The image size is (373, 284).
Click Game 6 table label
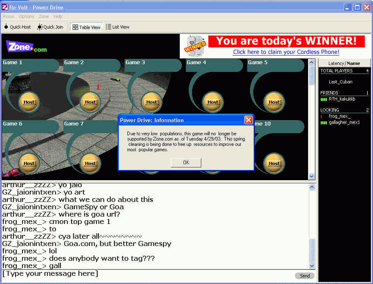[13, 124]
